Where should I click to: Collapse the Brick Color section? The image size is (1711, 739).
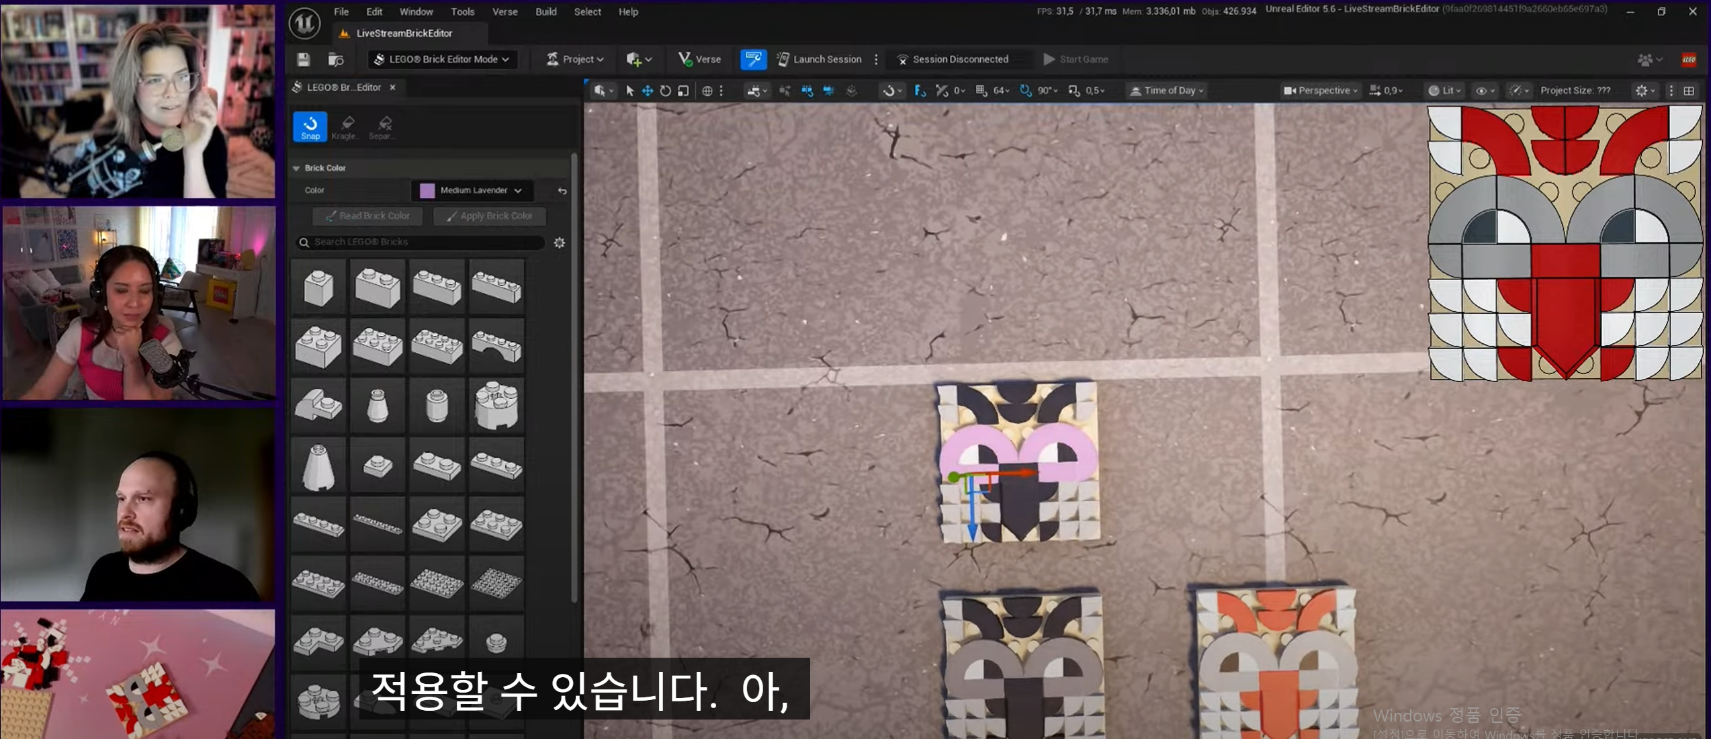coord(296,168)
